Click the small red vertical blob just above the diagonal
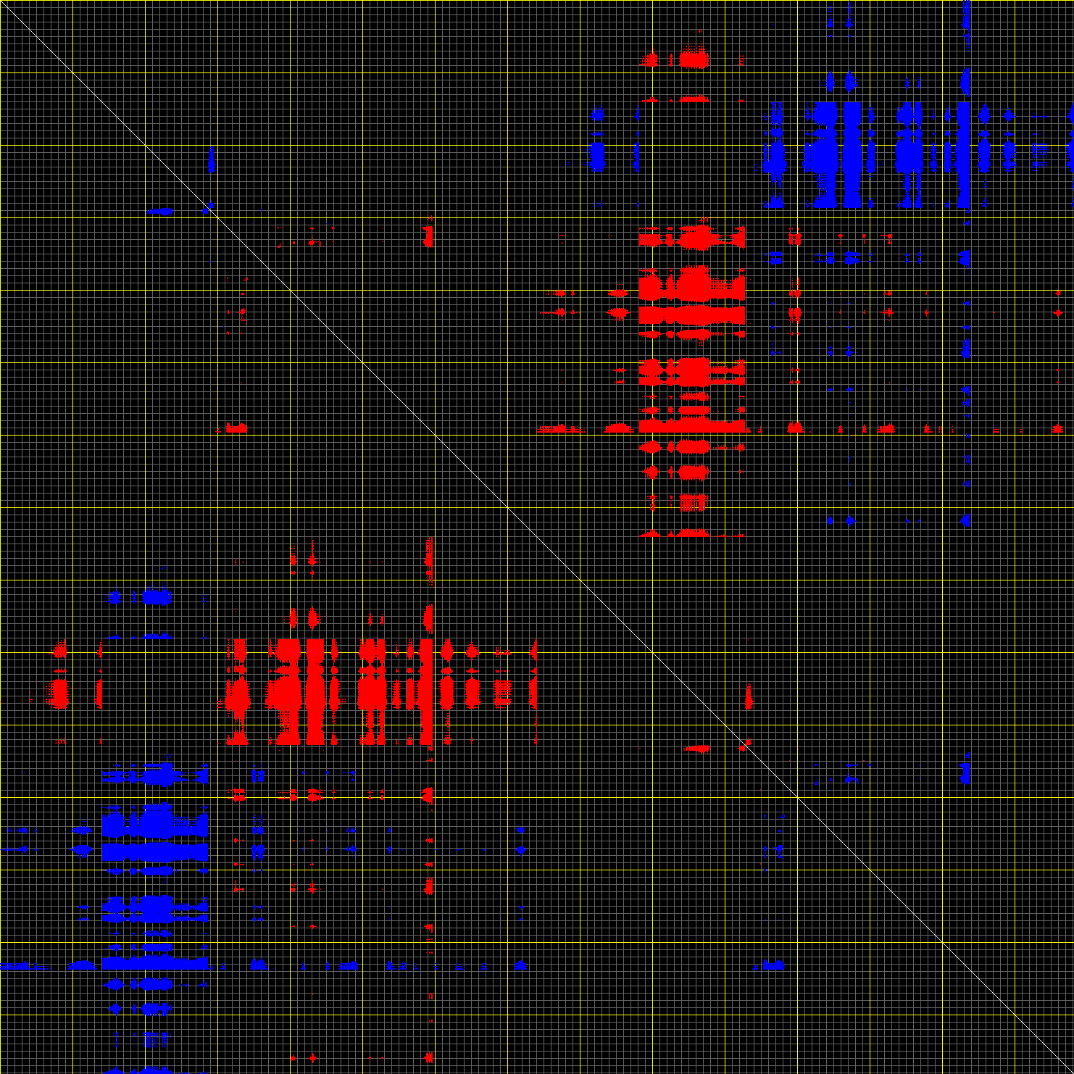The width and height of the screenshot is (1074, 1074). [749, 697]
